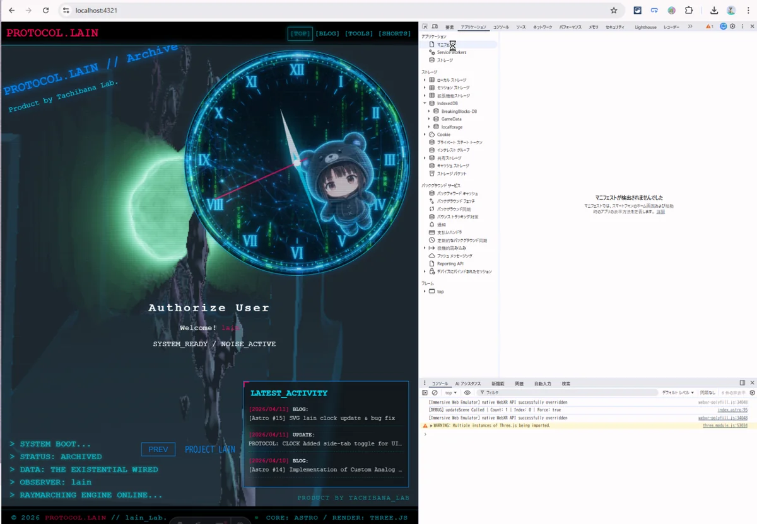Image resolution: width=757 pixels, height=524 pixels.
Task: Reload the localhost page
Action: (45, 11)
